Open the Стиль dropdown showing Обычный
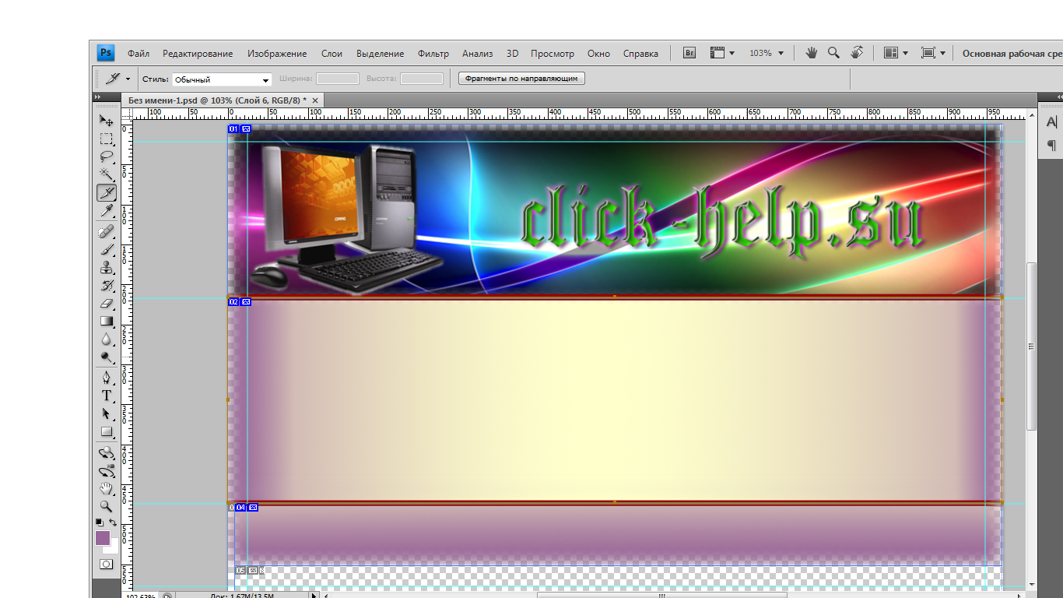This screenshot has height=598, width=1063. 222,79
